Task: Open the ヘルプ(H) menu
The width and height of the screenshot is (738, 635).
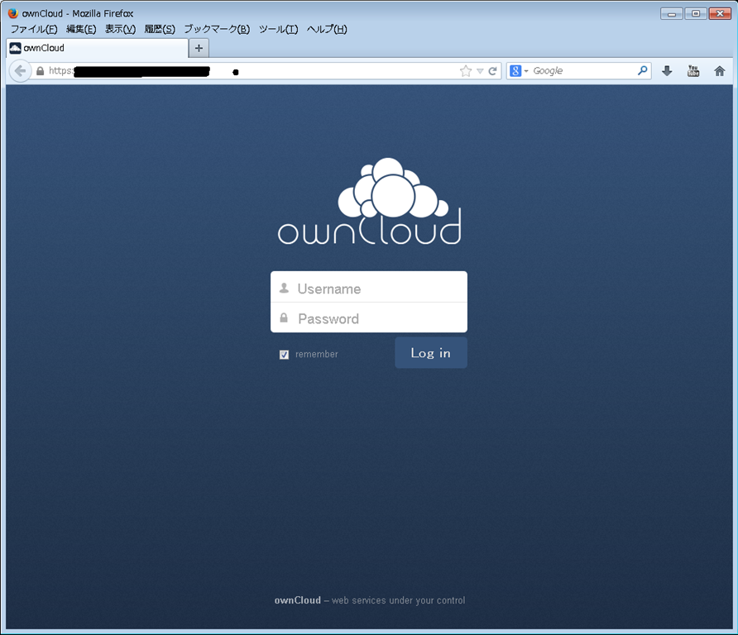Action: [327, 29]
